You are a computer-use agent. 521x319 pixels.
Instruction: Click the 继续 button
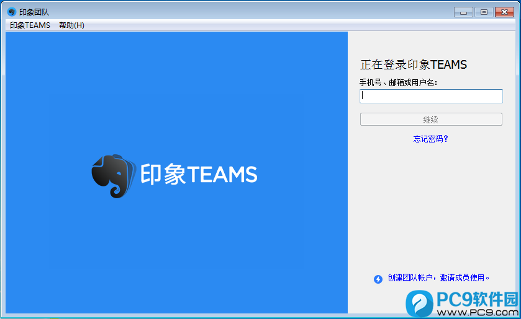point(431,120)
